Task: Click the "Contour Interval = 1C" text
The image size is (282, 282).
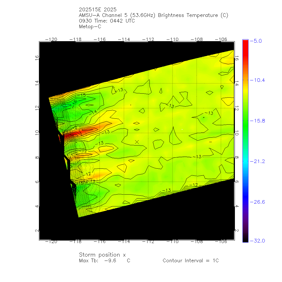Action: pos(191,261)
